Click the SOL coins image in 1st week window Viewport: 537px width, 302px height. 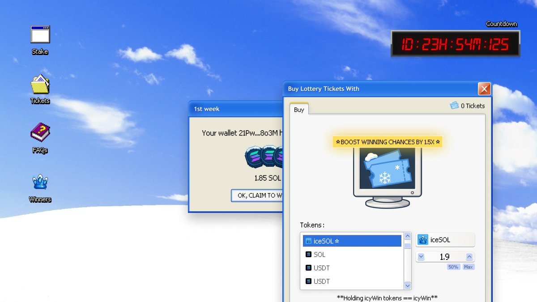tap(264, 156)
